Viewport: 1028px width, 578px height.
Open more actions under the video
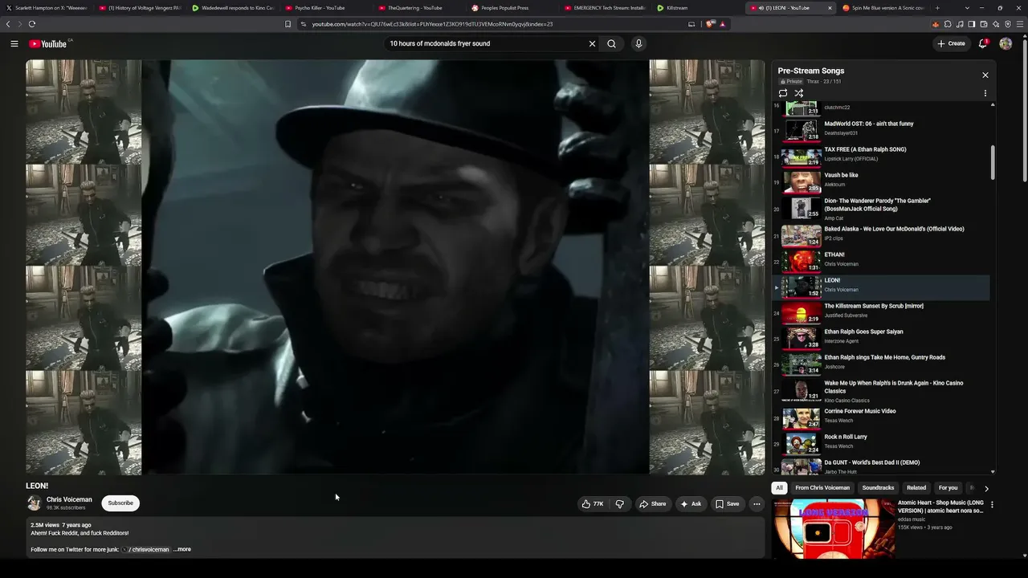[757, 503]
